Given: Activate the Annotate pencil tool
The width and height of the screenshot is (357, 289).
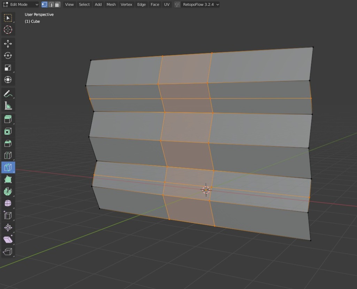Looking at the screenshot, I should click(x=8, y=94).
